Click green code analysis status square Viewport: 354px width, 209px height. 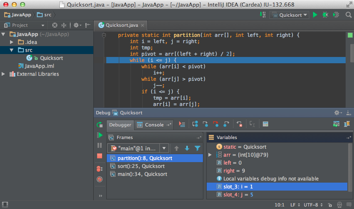coord(350,35)
